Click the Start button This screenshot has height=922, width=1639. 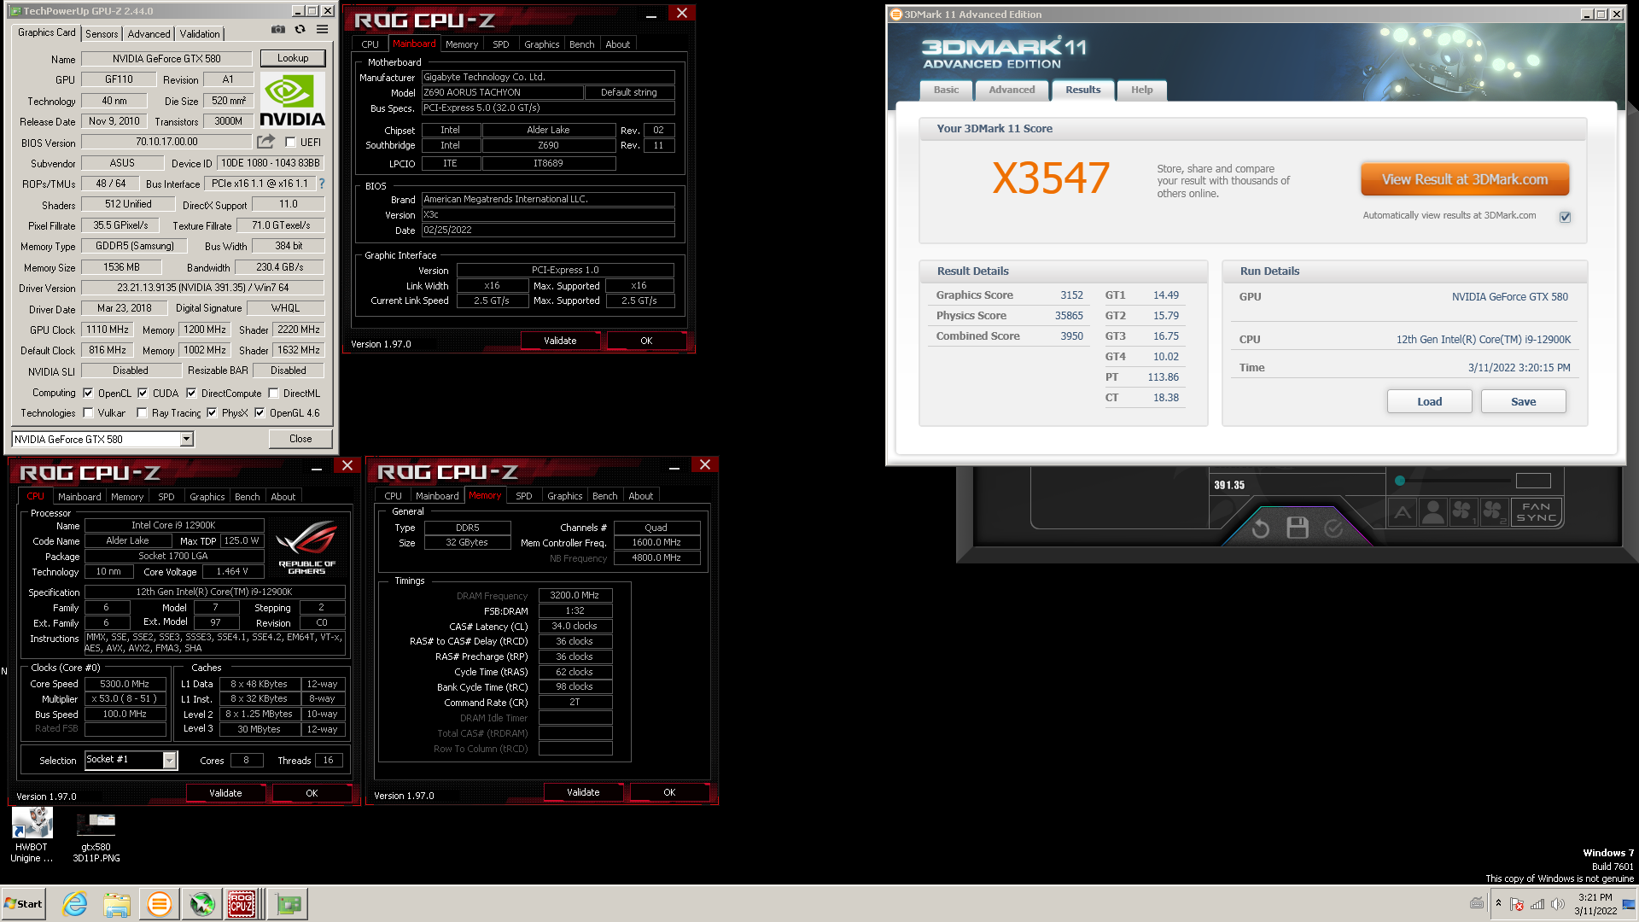click(x=23, y=904)
